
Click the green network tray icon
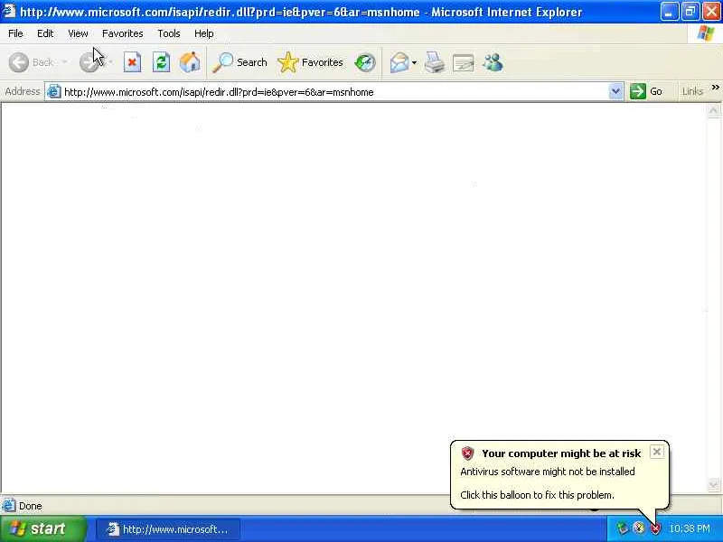622,528
